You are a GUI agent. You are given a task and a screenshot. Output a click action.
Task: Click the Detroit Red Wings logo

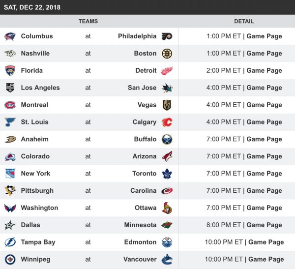(x=167, y=71)
